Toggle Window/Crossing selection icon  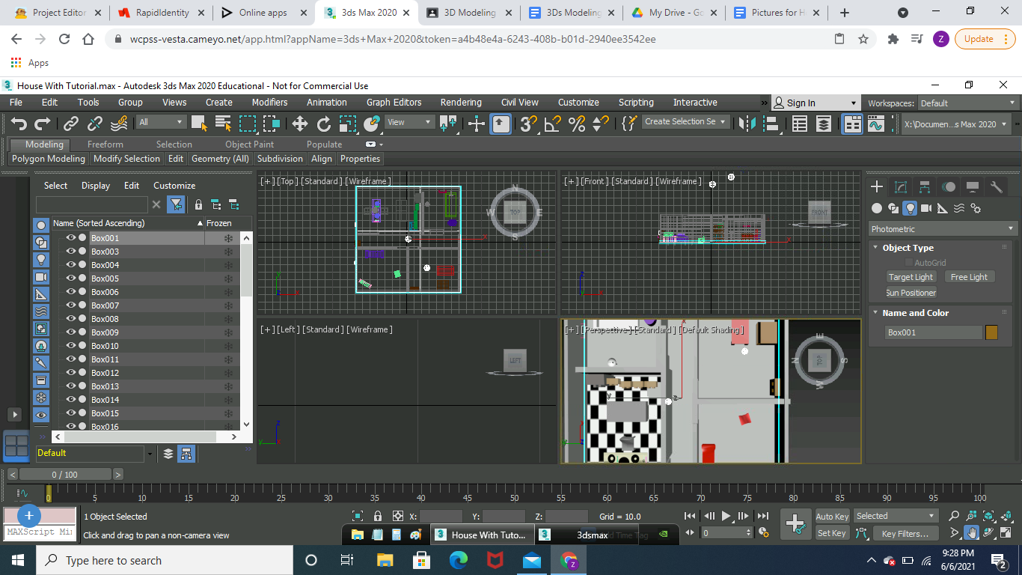[271, 124]
